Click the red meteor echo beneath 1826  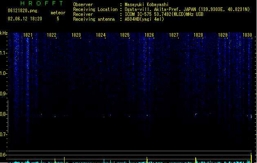[x=147, y=115]
